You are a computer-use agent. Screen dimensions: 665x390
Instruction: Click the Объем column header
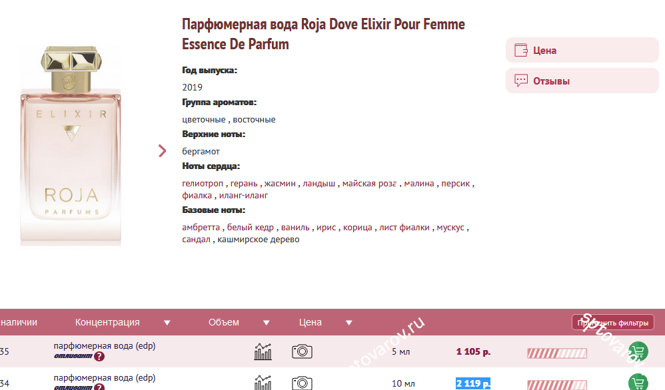(223, 322)
